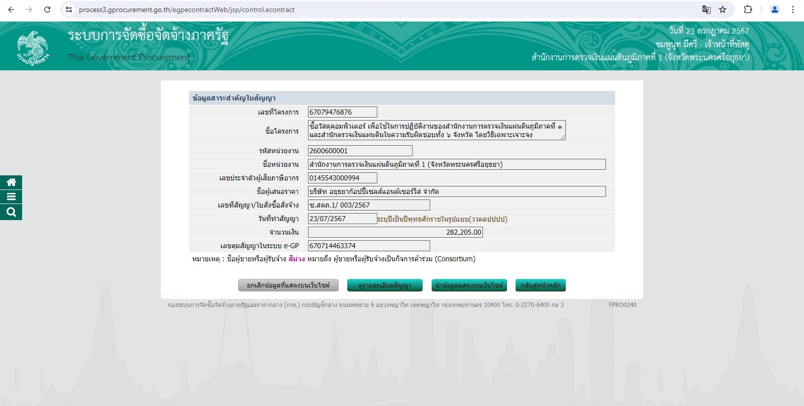
Task: View site information icon in address bar
Action: (x=69, y=10)
